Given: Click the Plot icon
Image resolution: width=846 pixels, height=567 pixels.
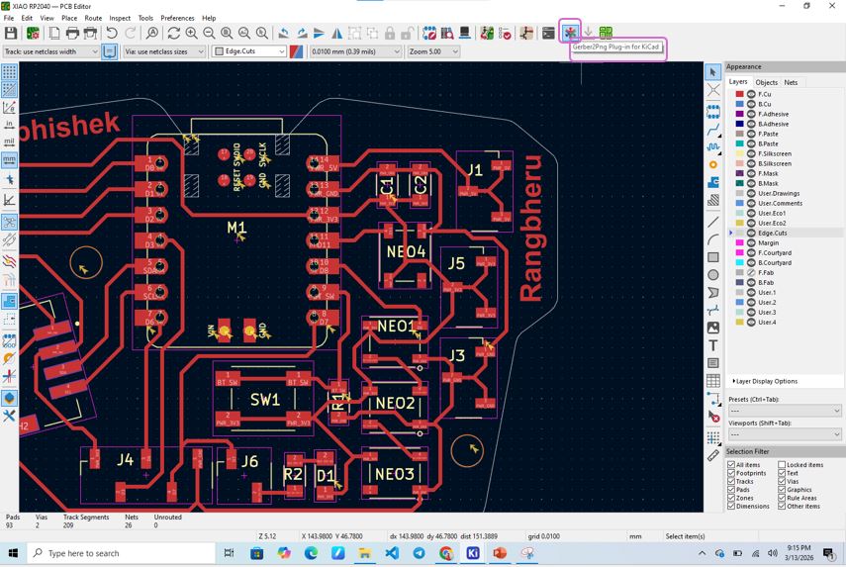Looking at the screenshot, I should (91, 34).
